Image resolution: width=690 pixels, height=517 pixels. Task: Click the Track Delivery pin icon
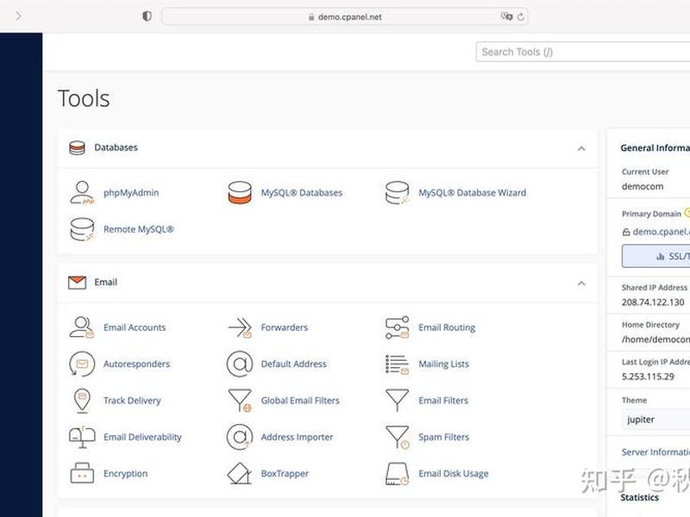pyautogui.click(x=82, y=401)
